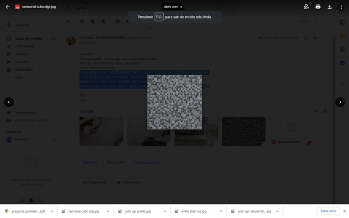The image size is (349, 218).
Task: Archive the email via toolbar icon
Action: pyautogui.click(x=82, y=21)
